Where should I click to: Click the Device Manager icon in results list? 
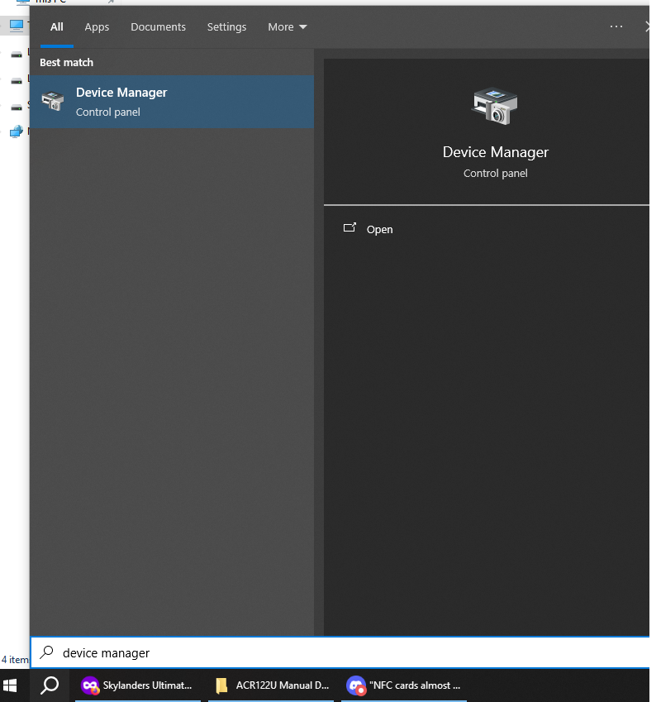53,101
